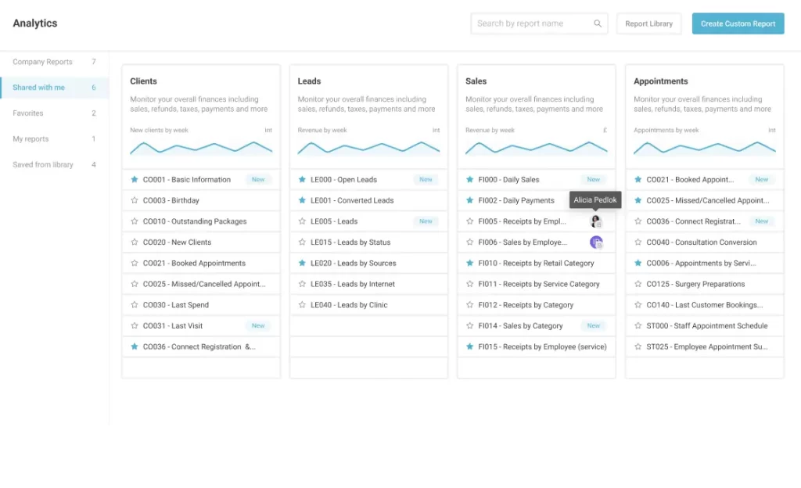
Task: Click the star icon on LE000 Open Leads
Action: point(300,179)
